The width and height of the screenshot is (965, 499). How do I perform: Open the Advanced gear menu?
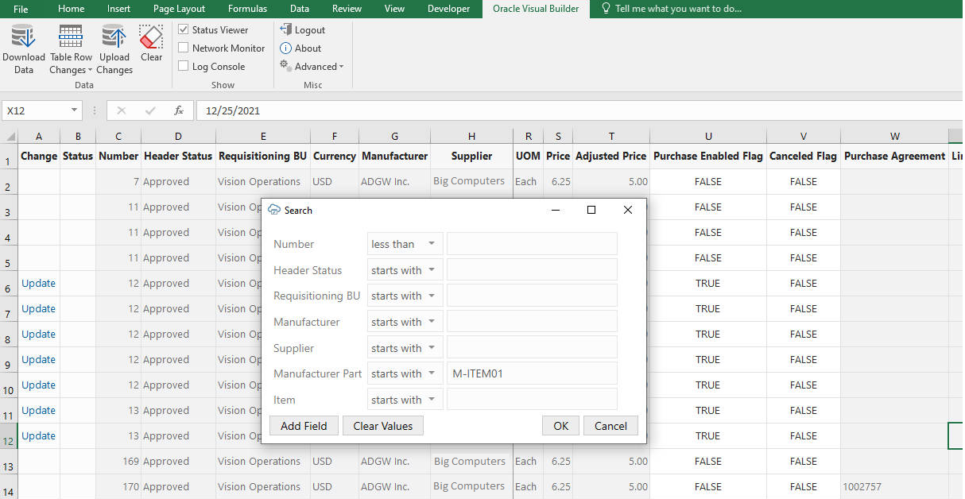click(x=285, y=66)
